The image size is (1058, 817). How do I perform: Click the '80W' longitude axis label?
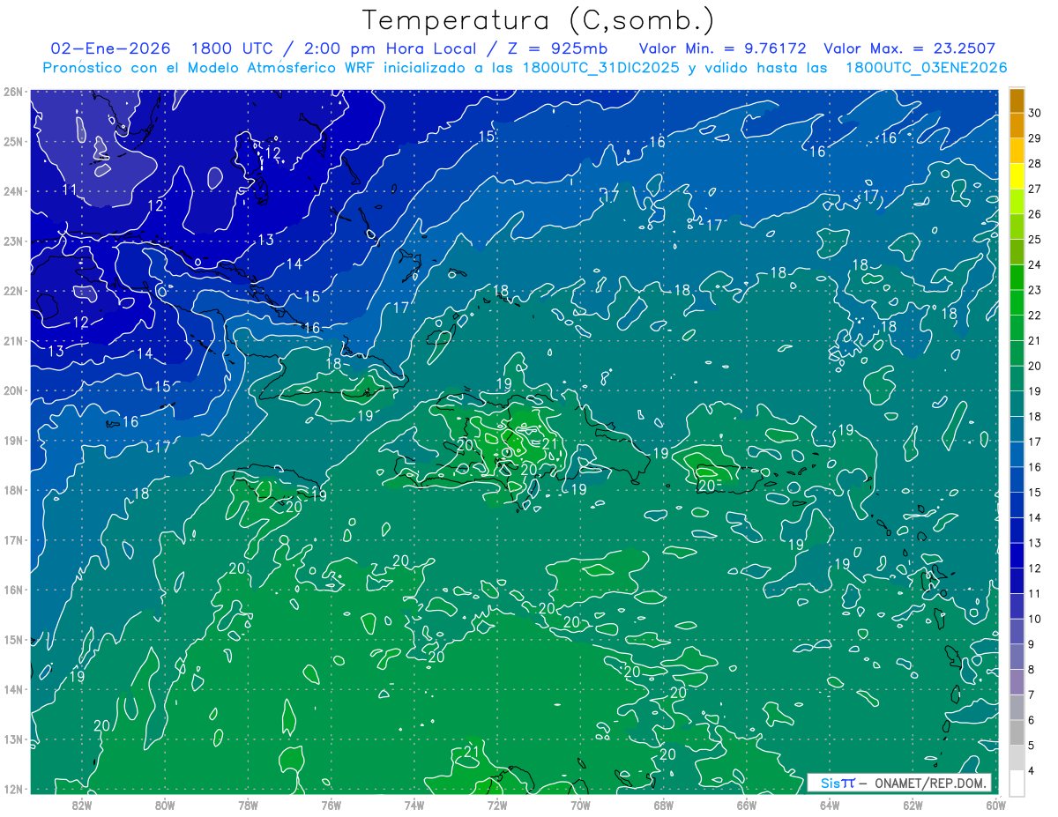[165, 804]
